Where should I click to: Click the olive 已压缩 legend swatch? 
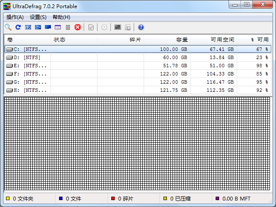[x=165, y=198]
